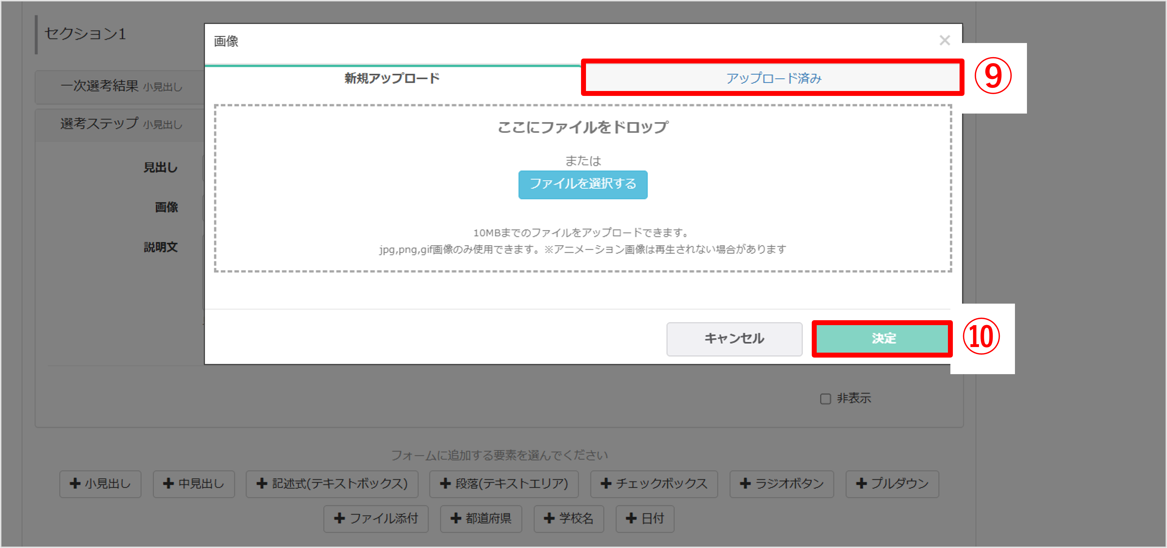Add a チェックボックス element
This screenshot has height=548, width=1167.
click(x=654, y=484)
